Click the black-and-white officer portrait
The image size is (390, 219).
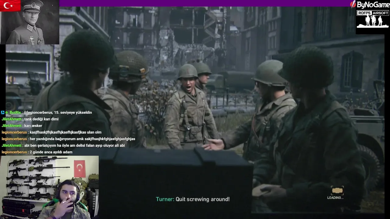coord(30,22)
